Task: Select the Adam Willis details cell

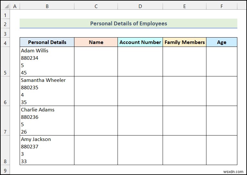Action: pos(47,62)
